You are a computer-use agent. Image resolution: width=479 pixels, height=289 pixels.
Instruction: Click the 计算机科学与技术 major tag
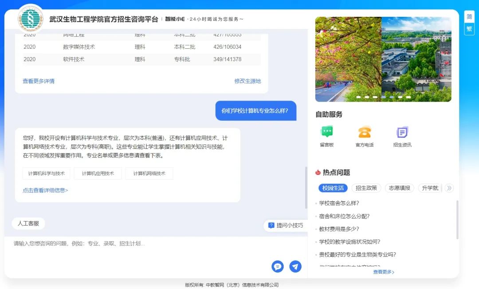47,173
